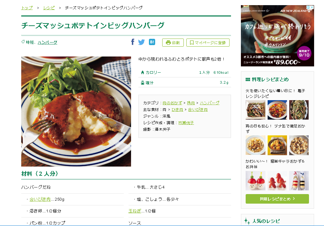This screenshot has height=226, width=324.
Task: Open the ひき肉 ingredient link
Action: point(177,110)
